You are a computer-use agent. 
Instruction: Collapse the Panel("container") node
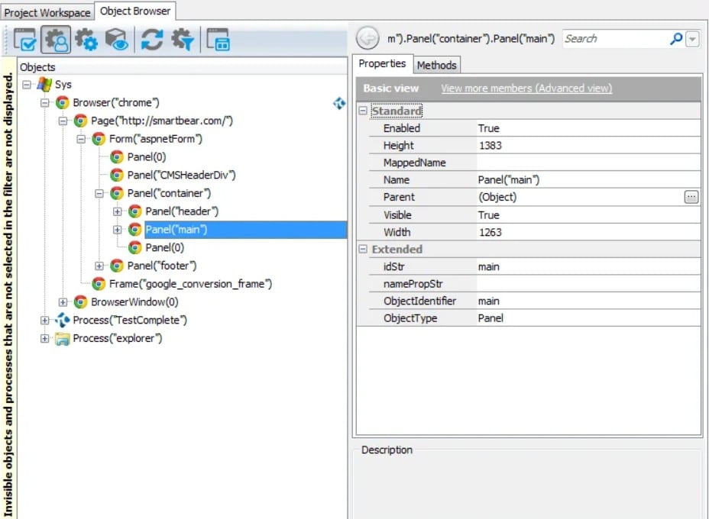click(99, 193)
